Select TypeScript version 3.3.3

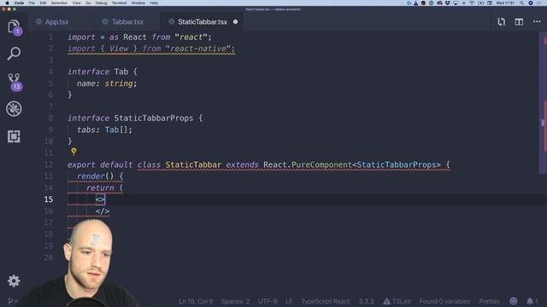(x=367, y=301)
